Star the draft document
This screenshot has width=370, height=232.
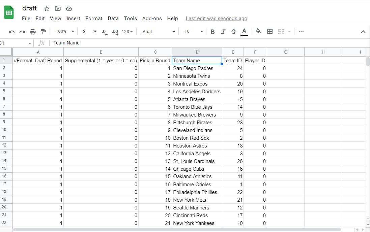point(47,9)
